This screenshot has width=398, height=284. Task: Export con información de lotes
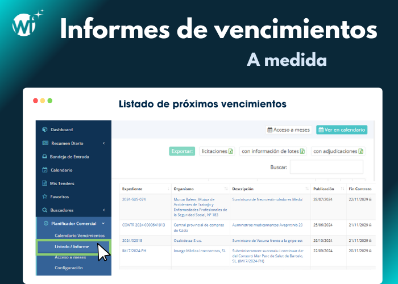(273, 151)
